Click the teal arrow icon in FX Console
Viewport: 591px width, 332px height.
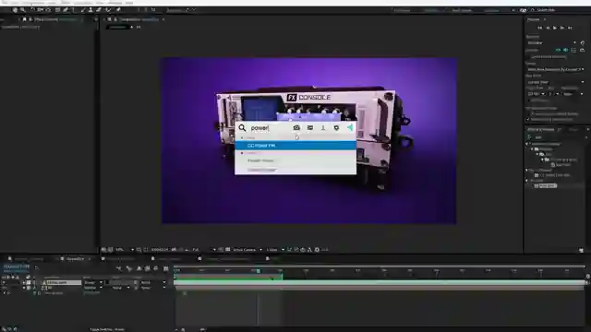coord(350,127)
